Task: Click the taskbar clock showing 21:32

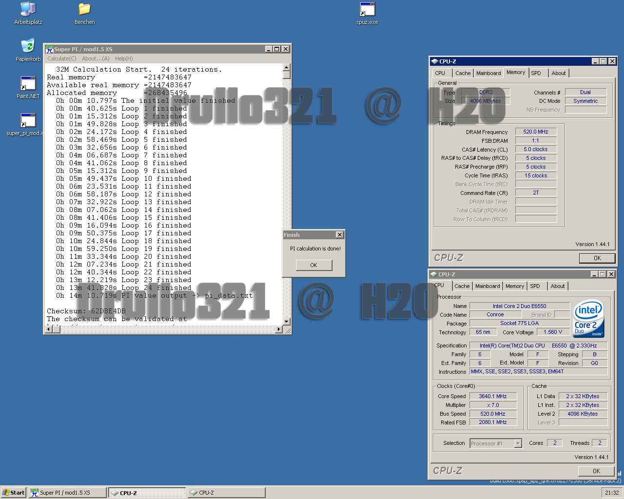Action: [x=612, y=493]
